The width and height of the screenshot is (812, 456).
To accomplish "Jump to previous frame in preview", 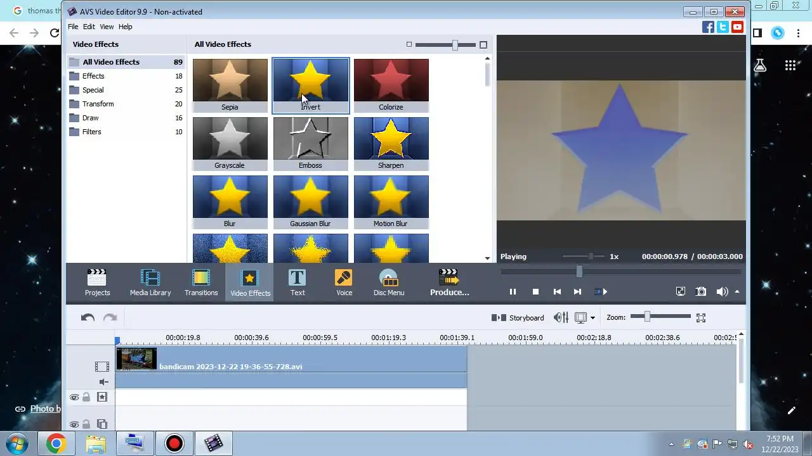I will tap(557, 292).
